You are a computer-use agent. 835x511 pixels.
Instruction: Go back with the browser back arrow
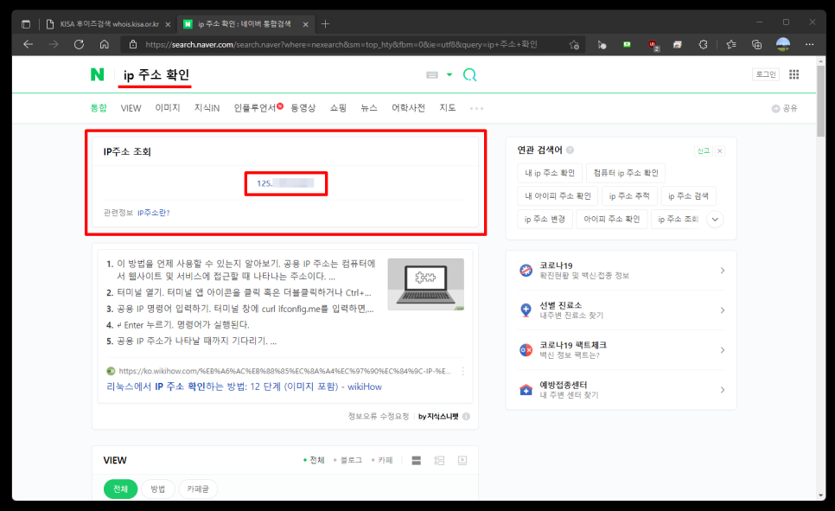[x=29, y=45]
